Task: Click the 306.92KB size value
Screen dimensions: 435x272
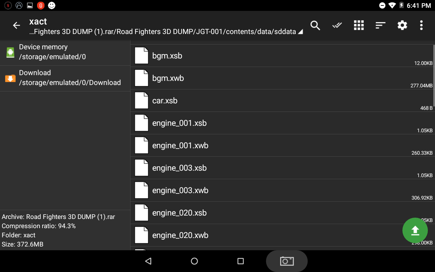Action: [x=422, y=198]
